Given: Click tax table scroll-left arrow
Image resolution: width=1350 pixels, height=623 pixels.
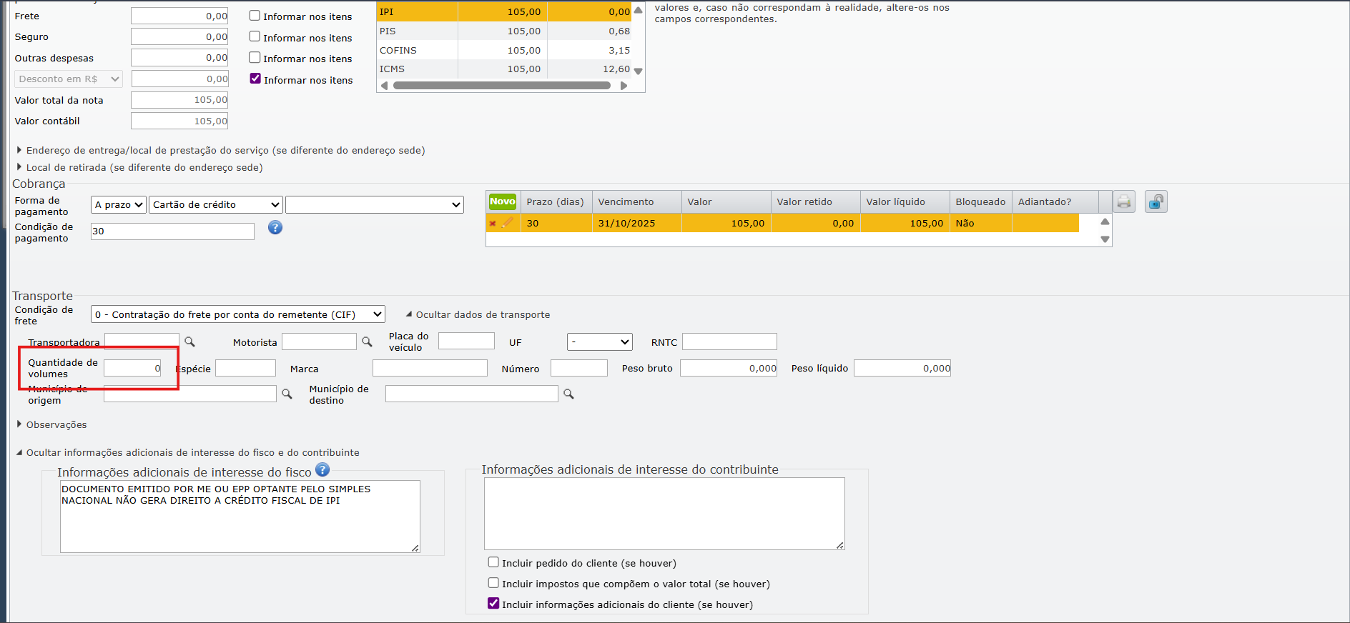Looking at the screenshot, I should [x=385, y=86].
